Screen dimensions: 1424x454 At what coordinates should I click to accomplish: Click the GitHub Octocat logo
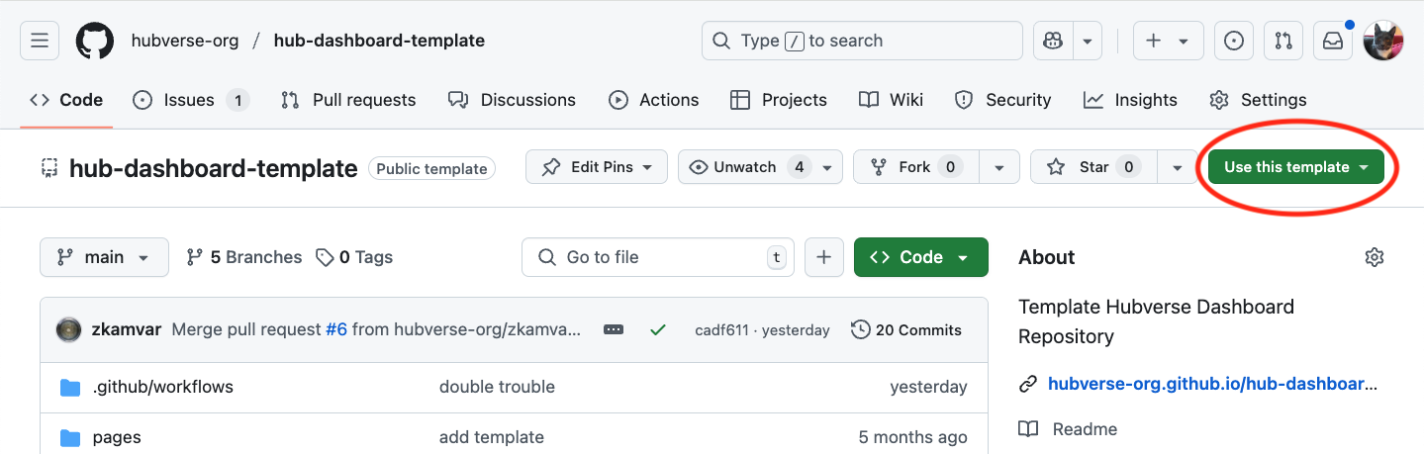[x=95, y=41]
